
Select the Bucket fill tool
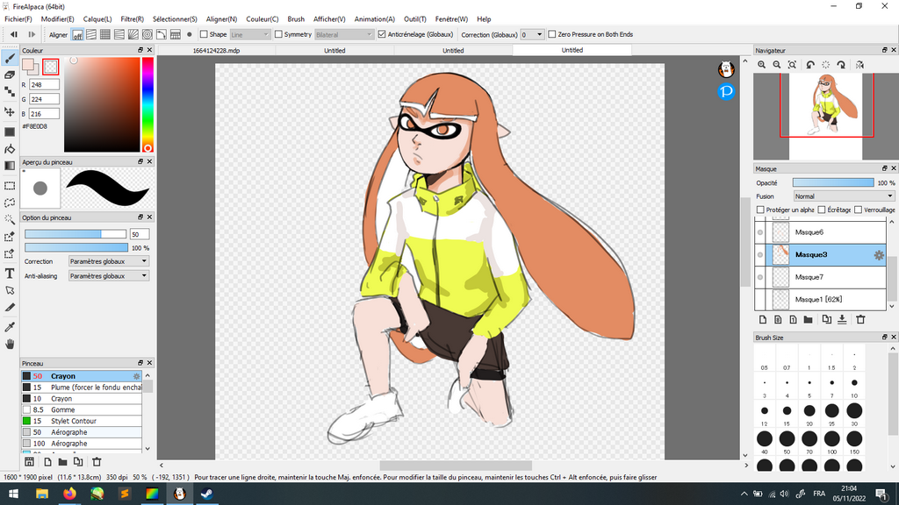(10, 149)
